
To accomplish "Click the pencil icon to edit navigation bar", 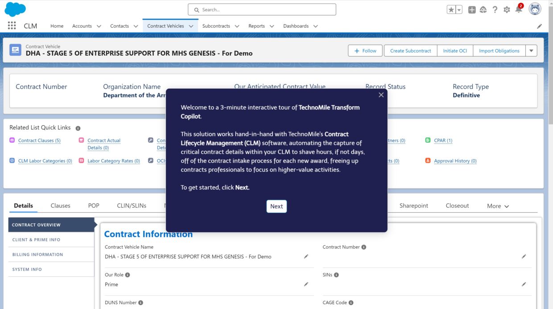I will (539, 26).
